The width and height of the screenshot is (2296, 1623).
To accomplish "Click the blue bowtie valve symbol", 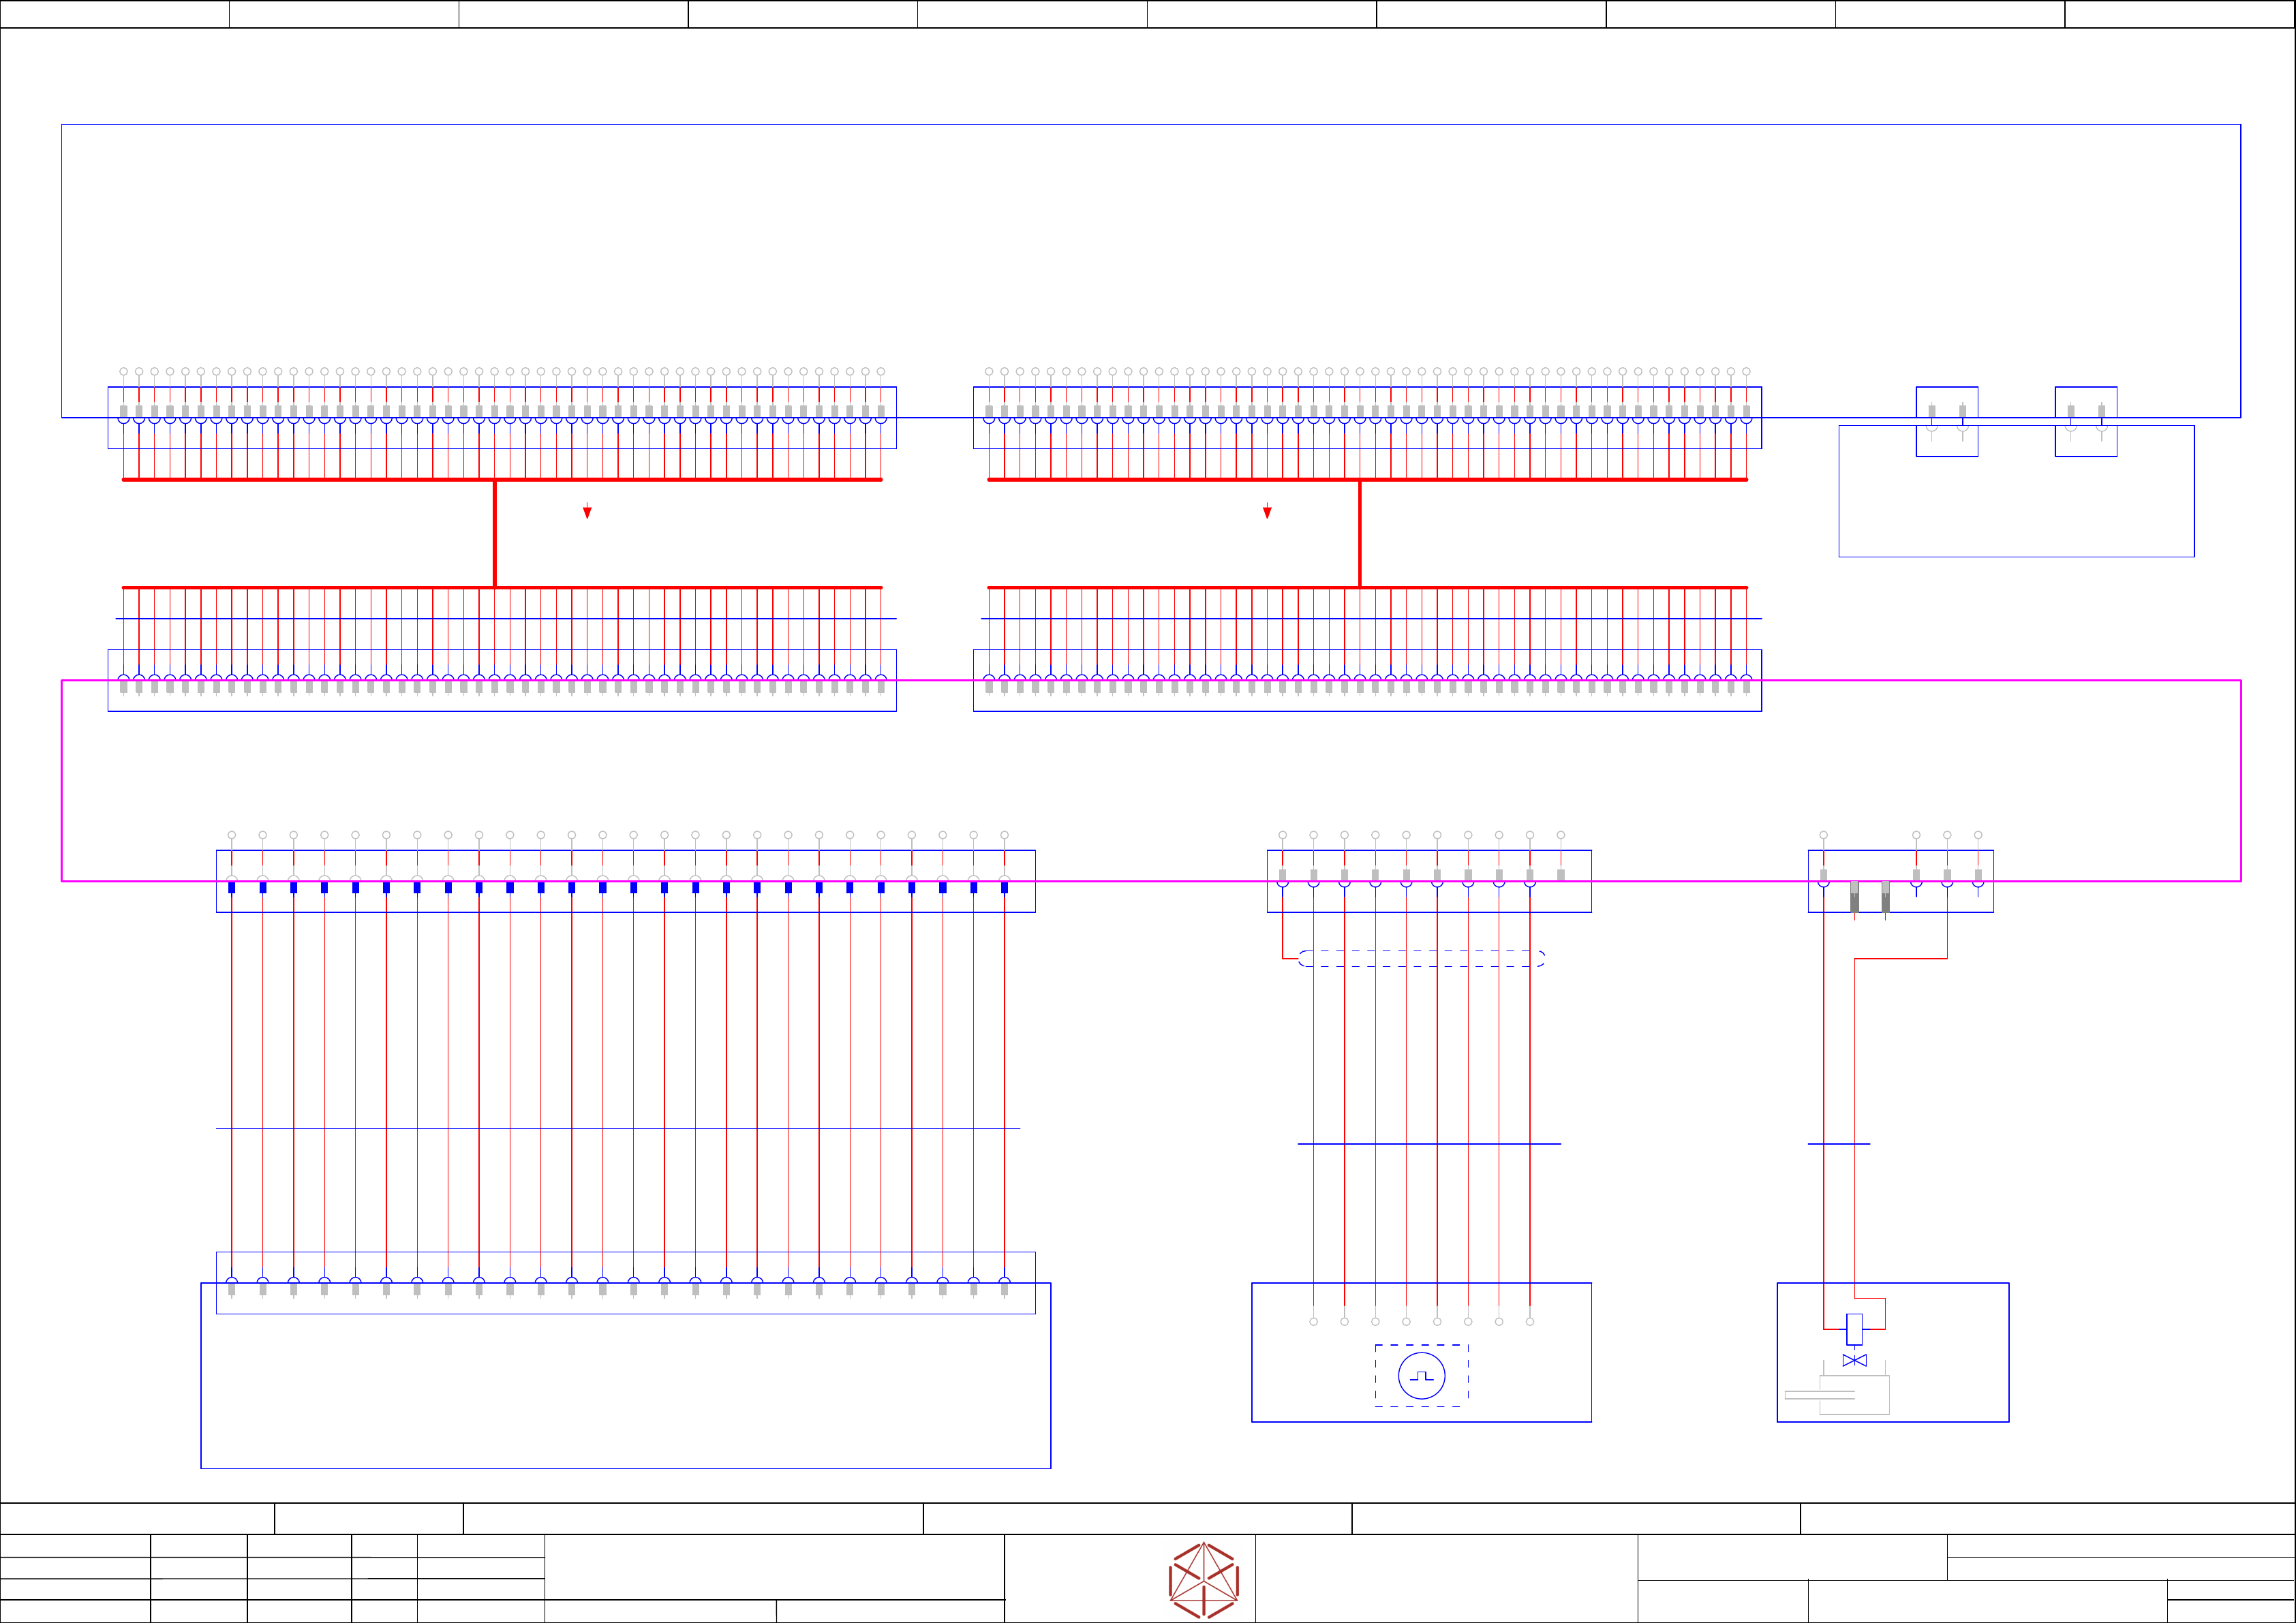I will [x=1854, y=1360].
